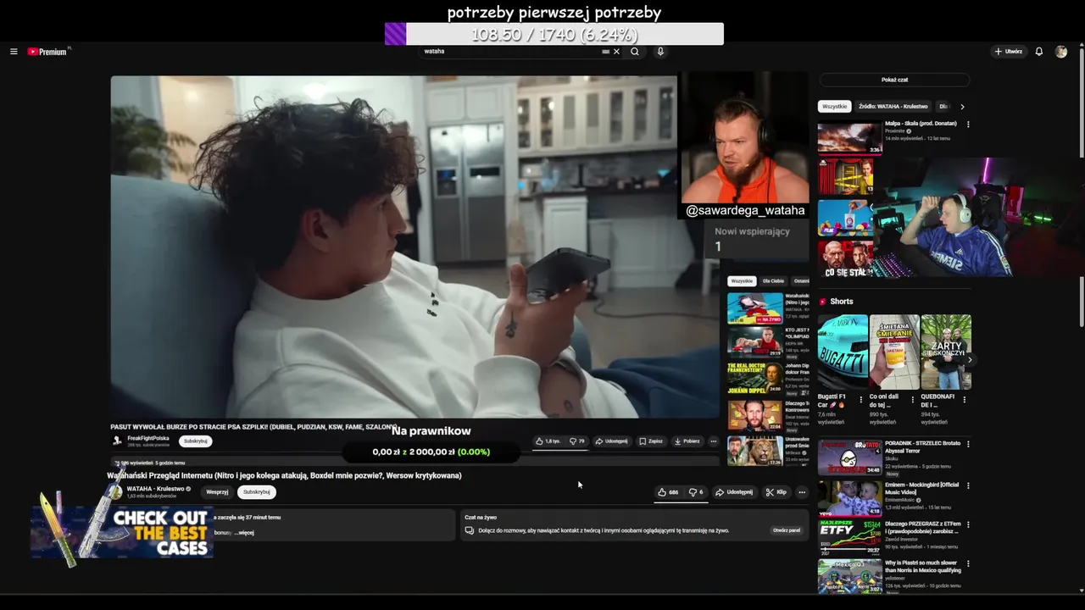This screenshot has height=610, width=1085.
Task: Like the inner PASUT video (1,8 tys.)
Action: (548, 441)
